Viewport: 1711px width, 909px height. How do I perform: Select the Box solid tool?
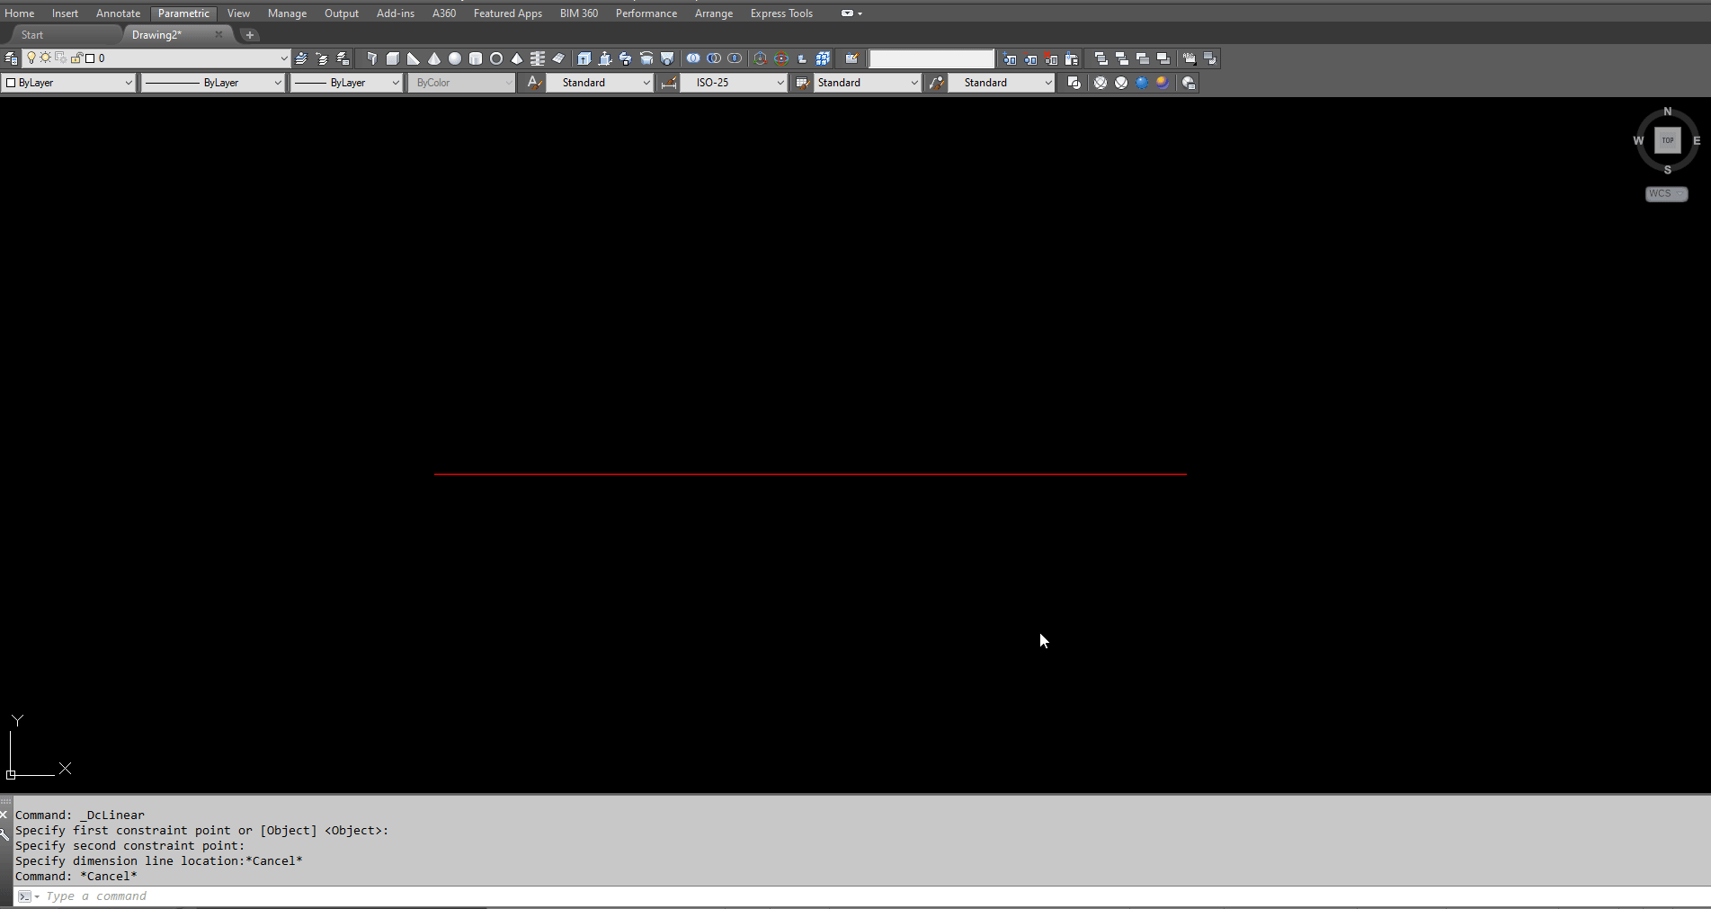click(x=393, y=58)
